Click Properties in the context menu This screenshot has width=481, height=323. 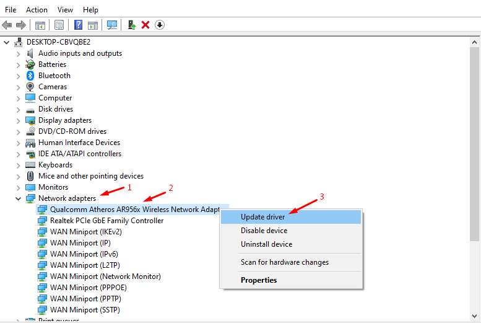(259, 280)
